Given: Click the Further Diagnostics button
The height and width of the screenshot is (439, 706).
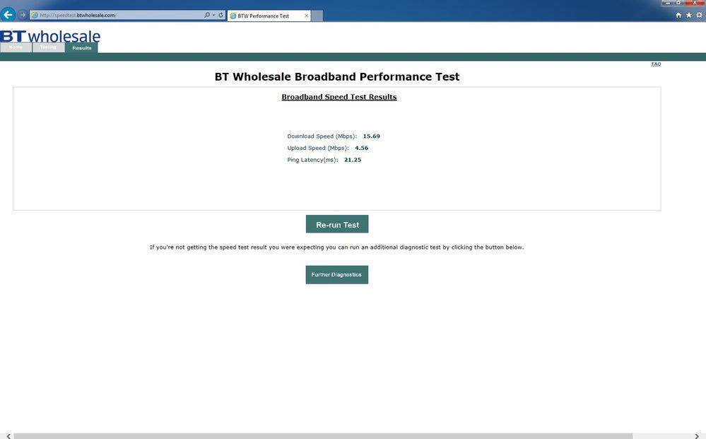Looking at the screenshot, I should pos(337,275).
